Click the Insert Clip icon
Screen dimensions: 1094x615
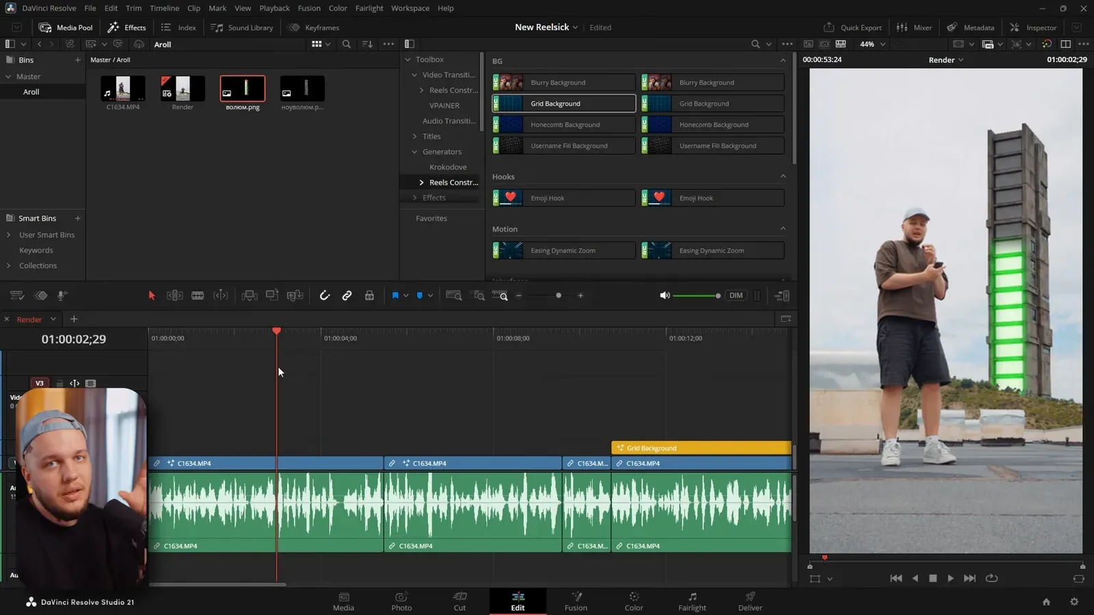click(x=250, y=295)
